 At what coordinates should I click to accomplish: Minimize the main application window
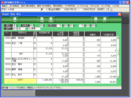coord(121,2)
